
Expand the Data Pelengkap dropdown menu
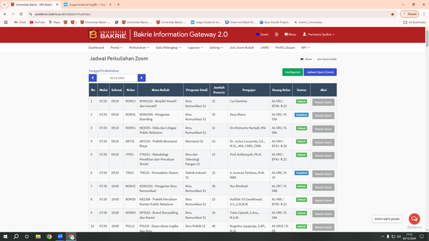pos(168,48)
